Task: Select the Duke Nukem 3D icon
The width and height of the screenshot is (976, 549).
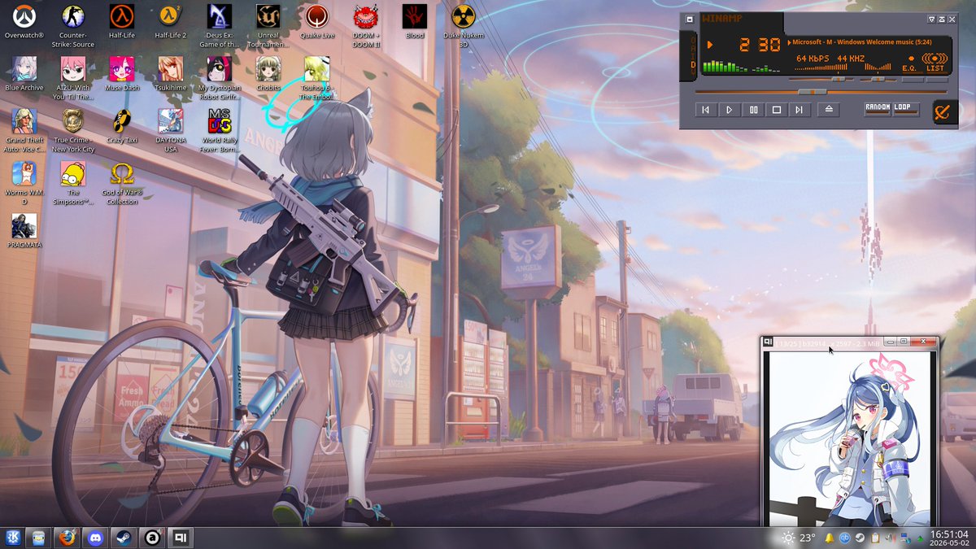Action: [464, 25]
